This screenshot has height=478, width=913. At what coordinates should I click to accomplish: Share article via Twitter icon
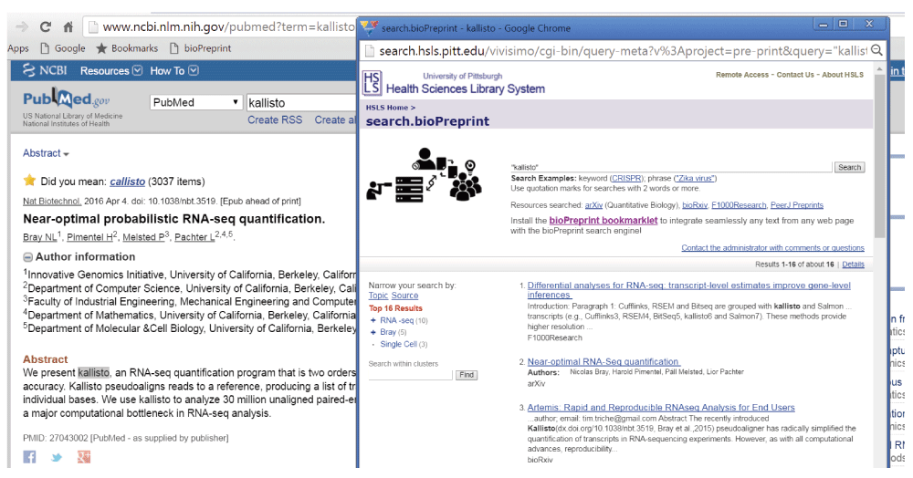coord(57,457)
